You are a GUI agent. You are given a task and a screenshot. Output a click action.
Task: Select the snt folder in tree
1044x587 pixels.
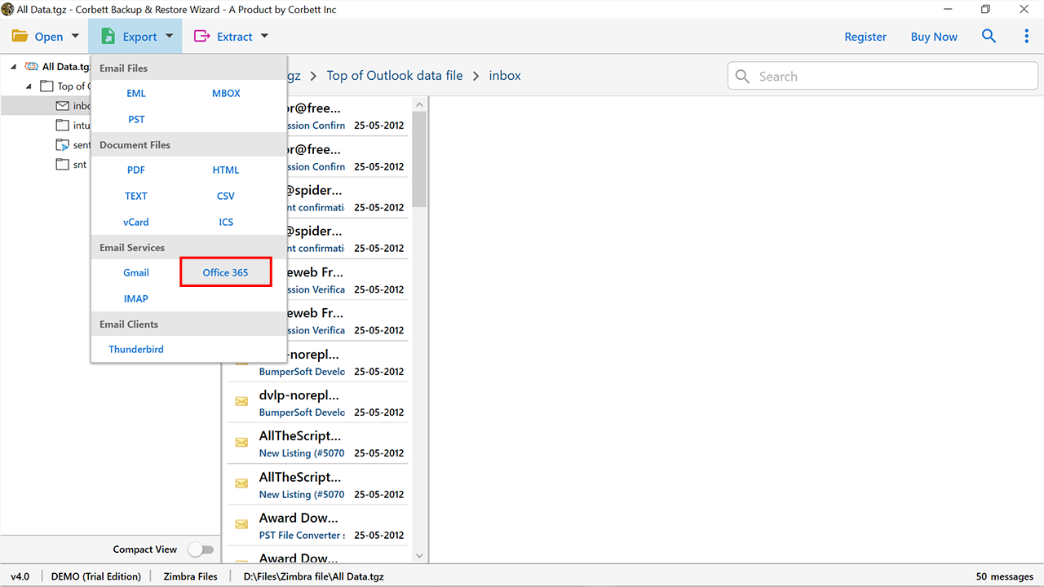[x=80, y=165]
